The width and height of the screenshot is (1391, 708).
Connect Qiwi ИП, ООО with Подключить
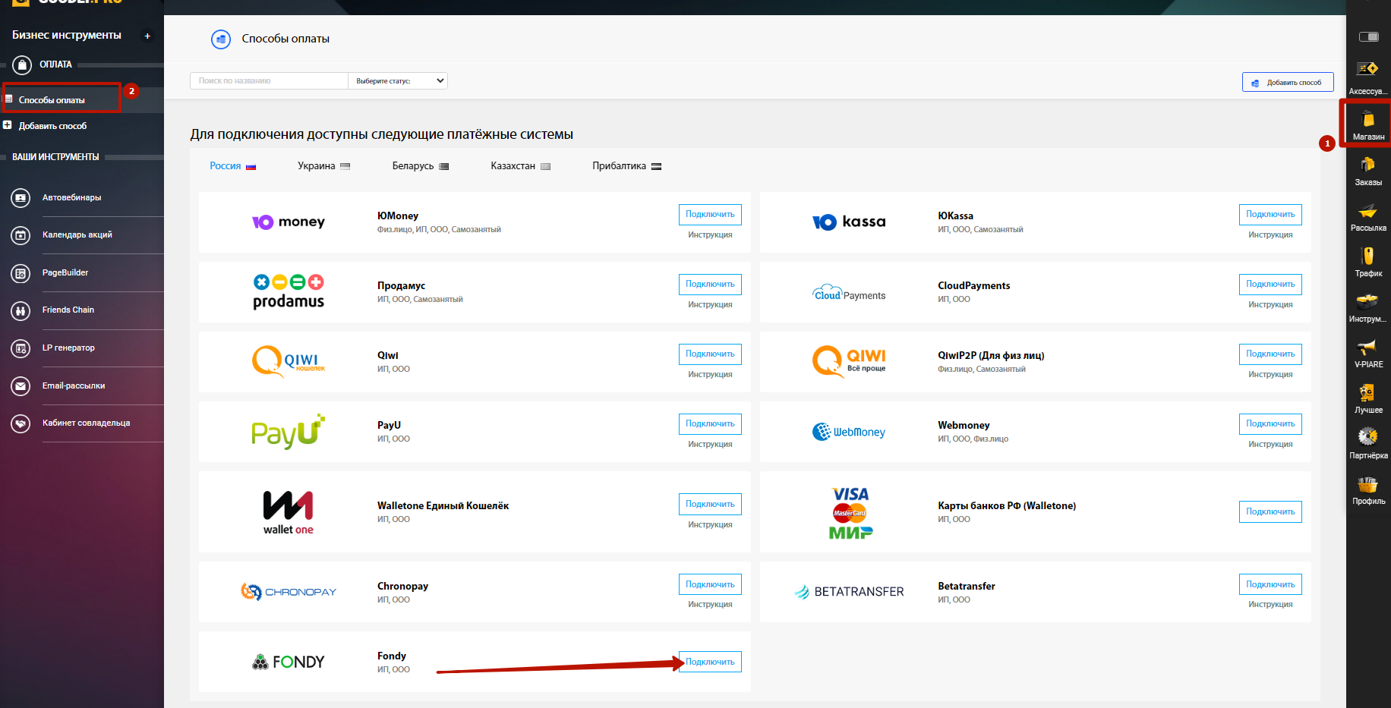click(710, 354)
